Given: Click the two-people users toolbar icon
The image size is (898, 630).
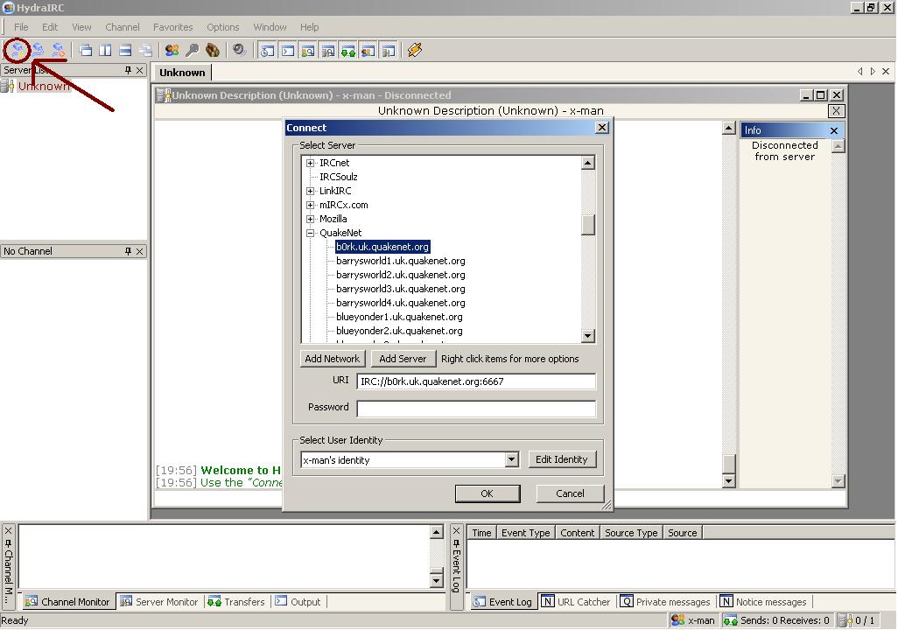Looking at the screenshot, I should [172, 51].
